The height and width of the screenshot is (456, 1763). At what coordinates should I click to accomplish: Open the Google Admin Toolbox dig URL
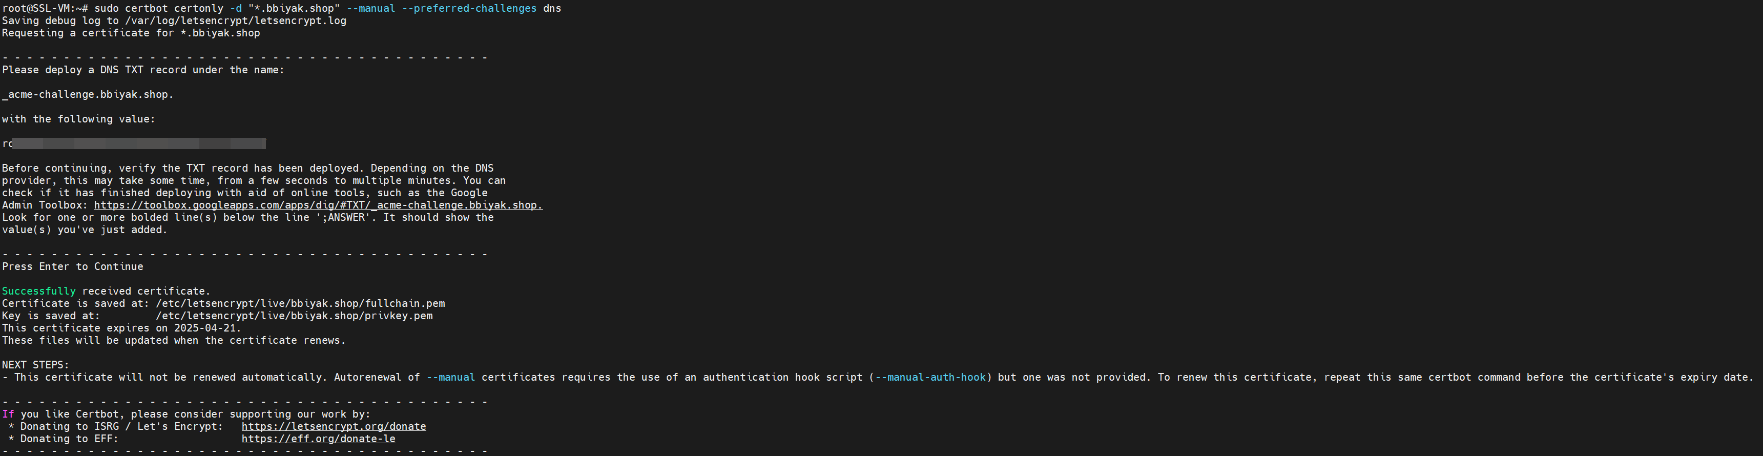coord(318,205)
